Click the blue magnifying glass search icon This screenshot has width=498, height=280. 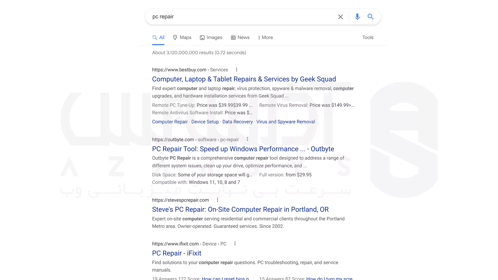[x=370, y=17]
